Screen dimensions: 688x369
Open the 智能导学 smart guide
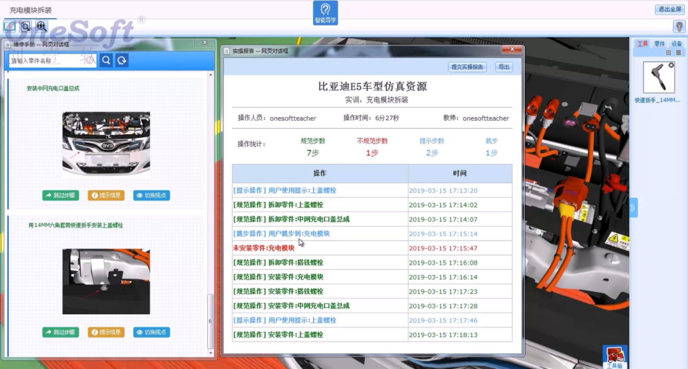(x=326, y=13)
